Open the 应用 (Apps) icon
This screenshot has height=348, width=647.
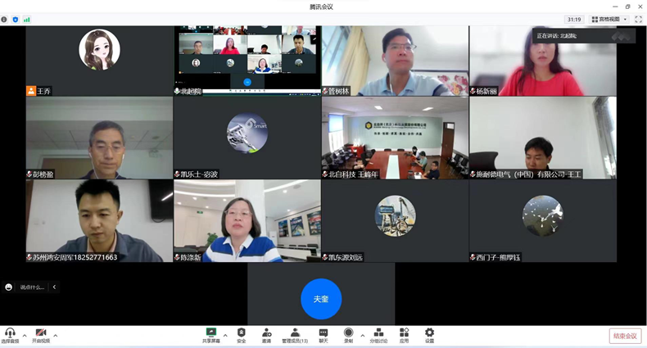point(404,335)
